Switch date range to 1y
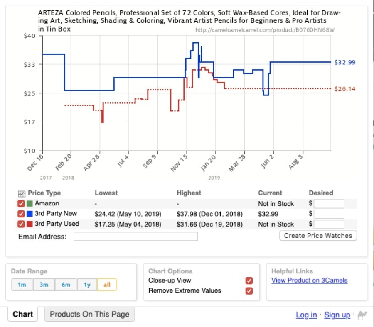 [x=88, y=285]
